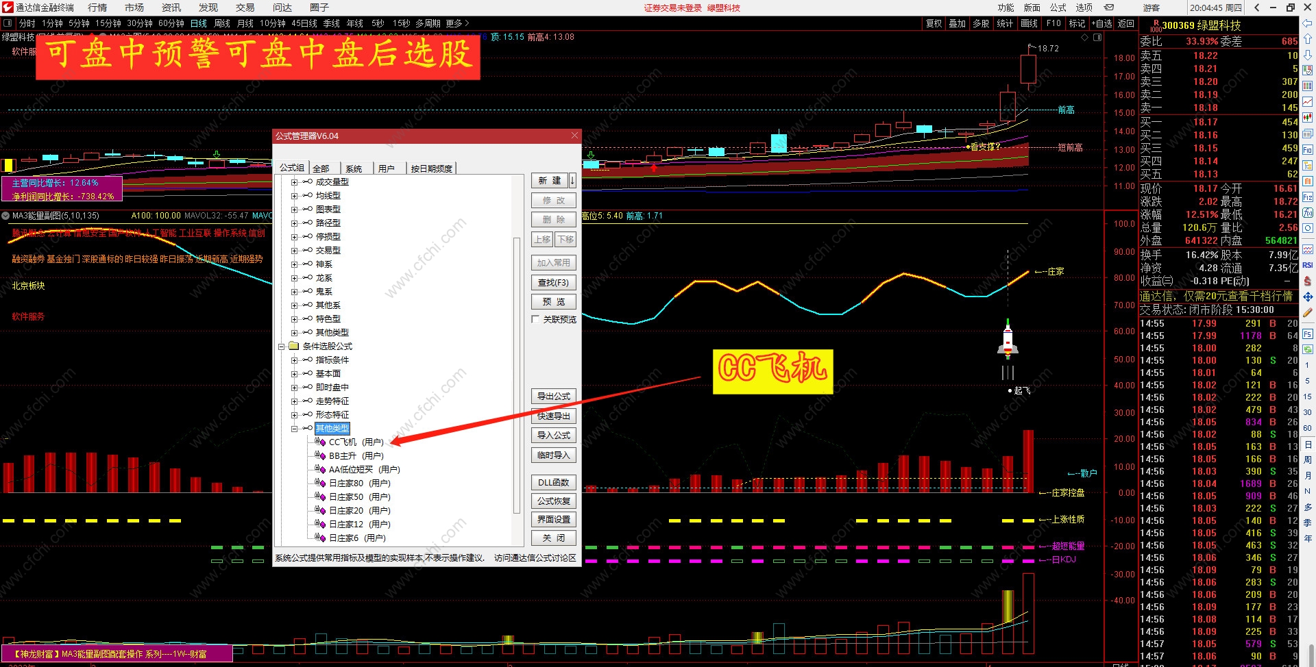Click the 关闭 button in formula manager
The width and height of the screenshot is (1316, 667).
pyautogui.click(x=554, y=538)
